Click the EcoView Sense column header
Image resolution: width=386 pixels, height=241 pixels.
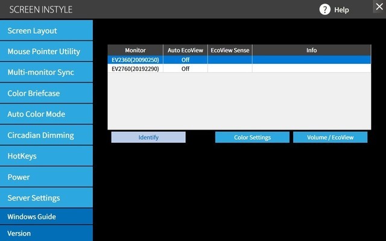click(x=230, y=51)
